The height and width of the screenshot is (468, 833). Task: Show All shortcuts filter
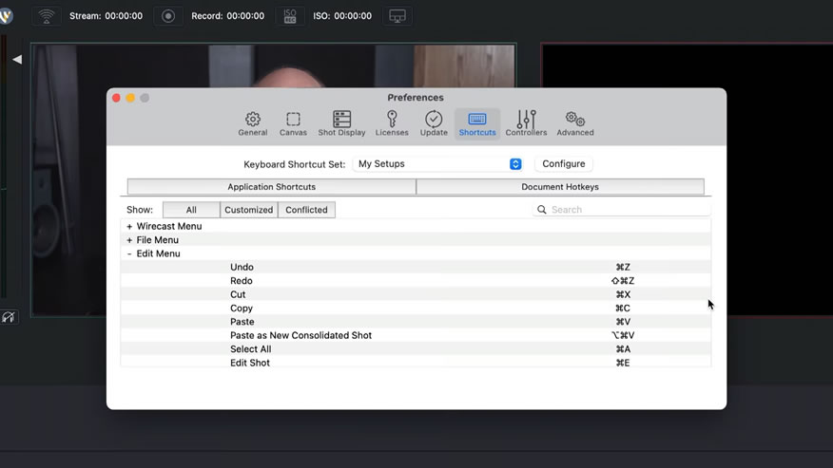[x=191, y=210]
